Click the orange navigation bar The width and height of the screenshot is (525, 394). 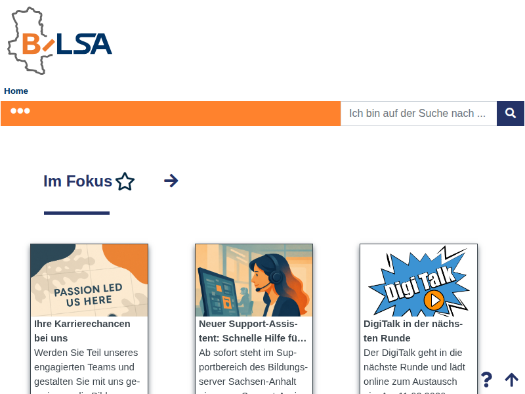[171, 114]
